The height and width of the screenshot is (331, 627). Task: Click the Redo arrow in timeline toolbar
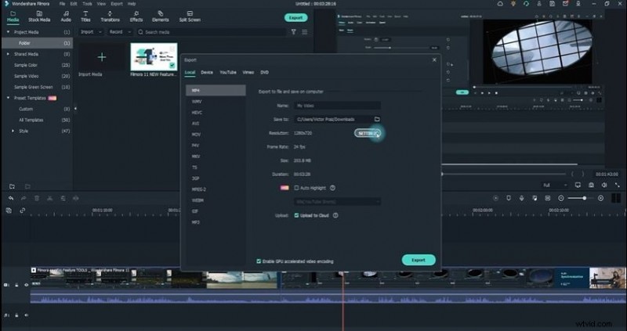pyautogui.click(x=24, y=198)
